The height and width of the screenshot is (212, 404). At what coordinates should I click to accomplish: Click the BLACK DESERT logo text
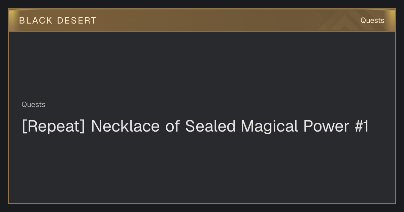[x=58, y=21]
